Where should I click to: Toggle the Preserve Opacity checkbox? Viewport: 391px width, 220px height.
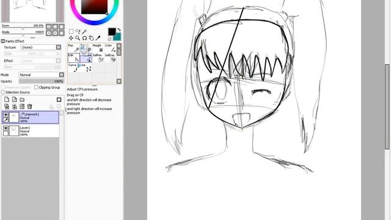(x=3, y=87)
